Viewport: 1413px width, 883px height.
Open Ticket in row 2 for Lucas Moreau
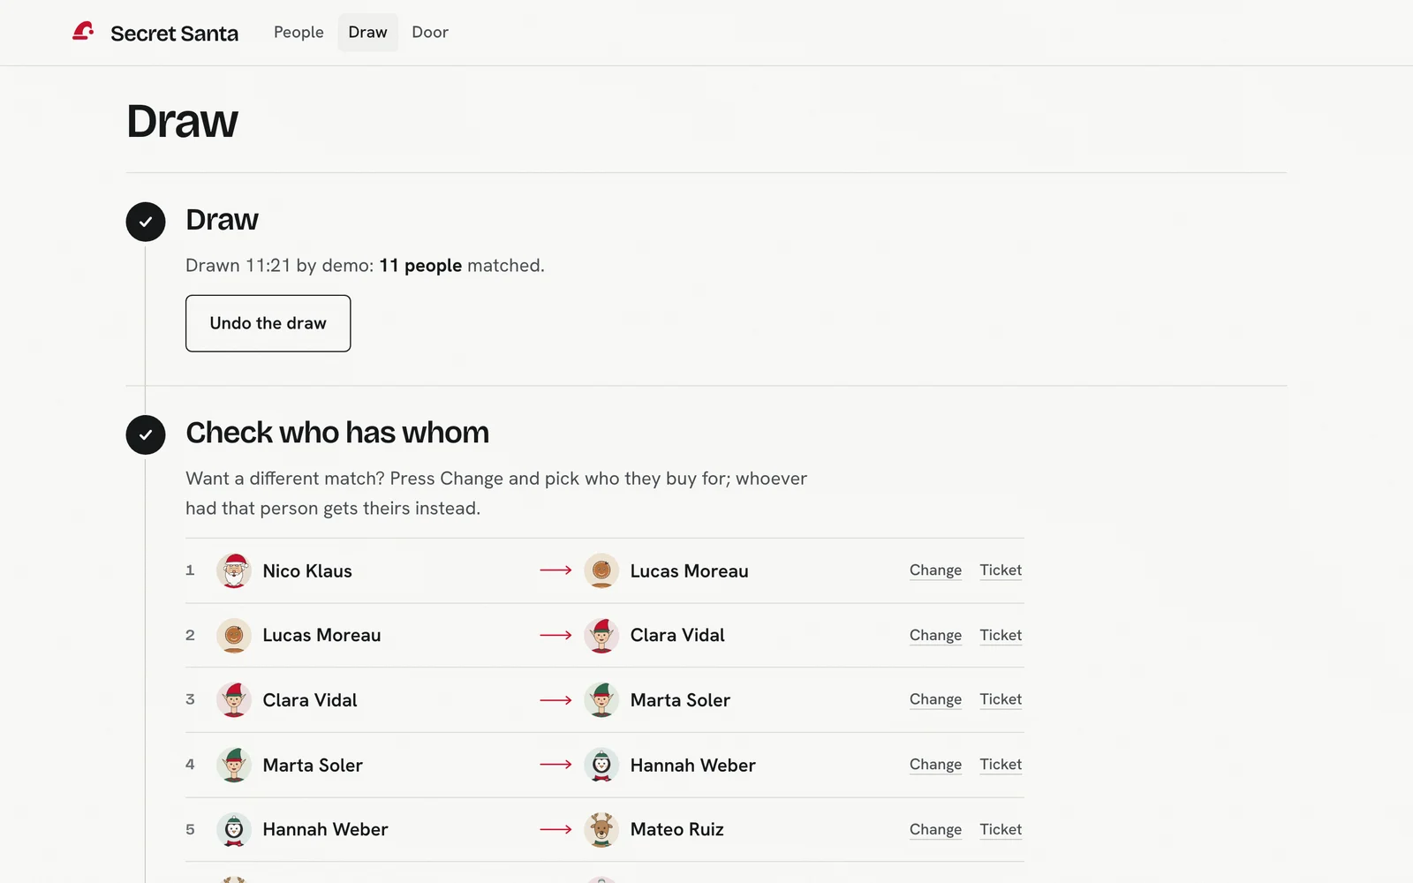pyautogui.click(x=1001, y=635)
